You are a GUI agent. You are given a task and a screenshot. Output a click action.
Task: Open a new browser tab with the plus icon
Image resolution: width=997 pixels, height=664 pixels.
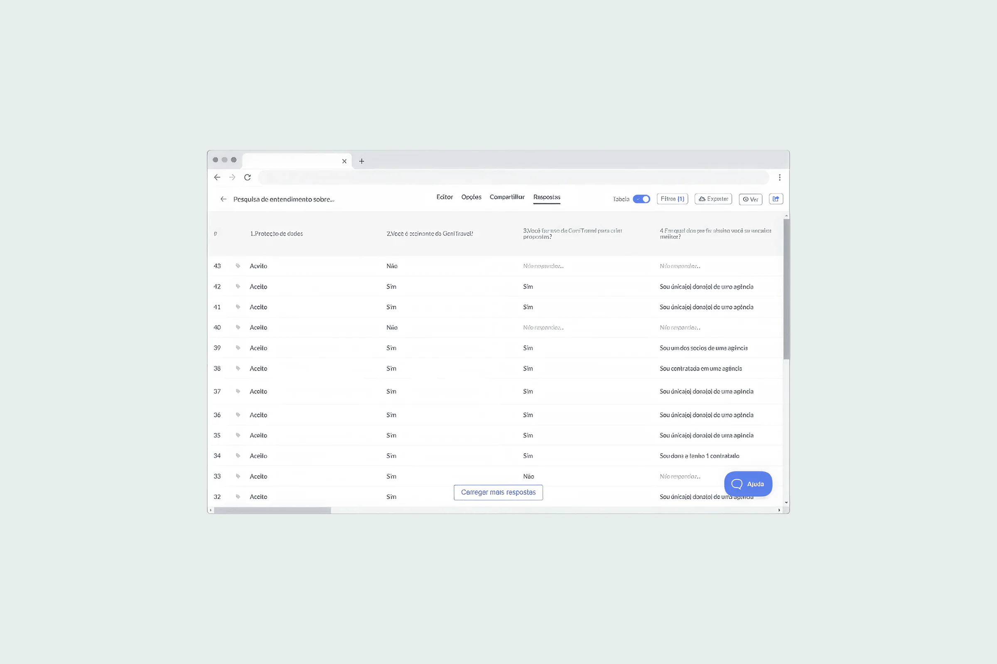(361, 161)
